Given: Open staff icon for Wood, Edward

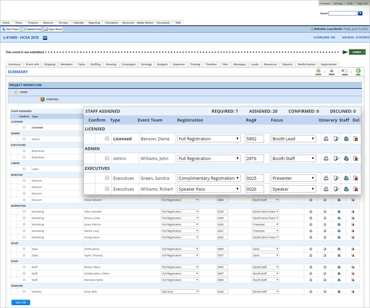Looking at the screenshot, I should [339, 200].
